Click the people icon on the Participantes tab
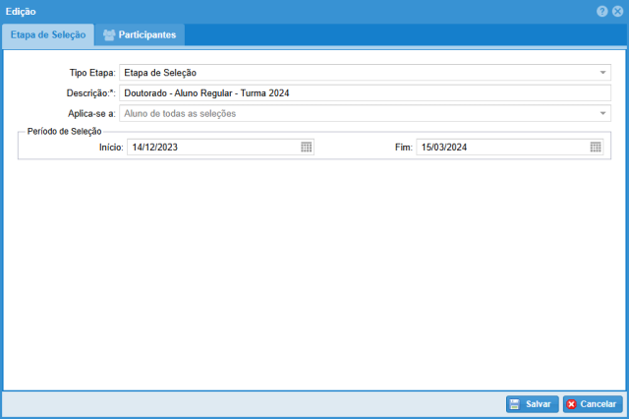The image size is (629, 419). [x=109, y=35]
